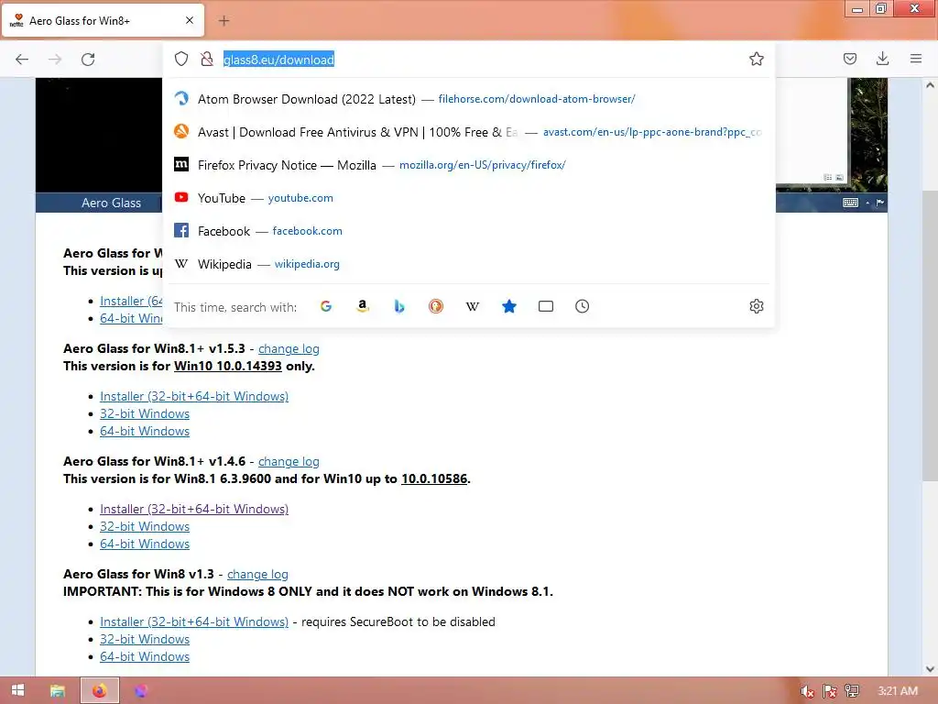
Task: Open search settings gear icon
Action: click(x=756, y=306)
